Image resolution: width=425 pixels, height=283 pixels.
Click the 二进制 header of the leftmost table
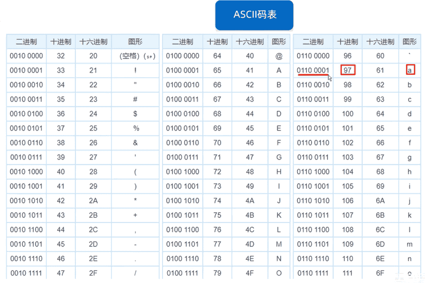[x=26, y=42]
